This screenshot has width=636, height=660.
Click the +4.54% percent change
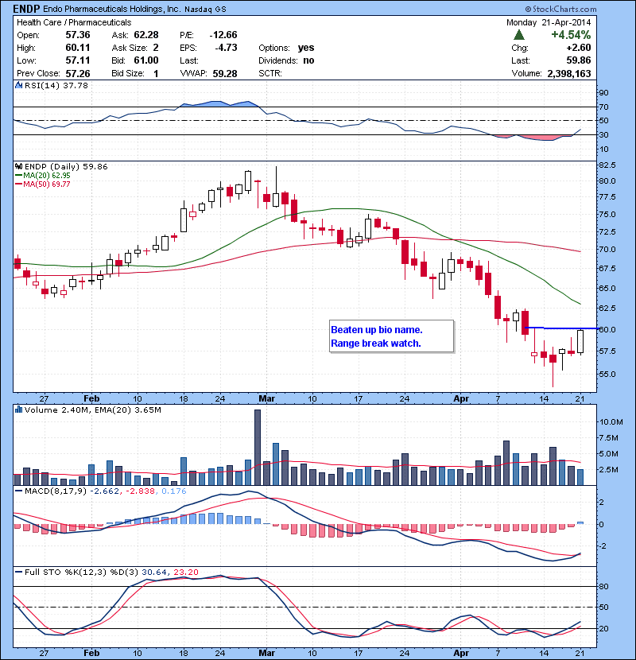coord(571,34)
